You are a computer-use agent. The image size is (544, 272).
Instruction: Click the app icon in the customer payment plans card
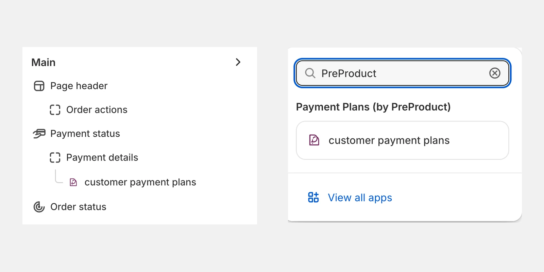click(314, 140)
